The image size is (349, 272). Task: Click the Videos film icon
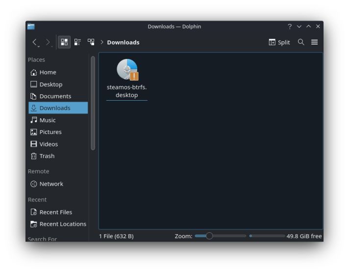[34, 144]
